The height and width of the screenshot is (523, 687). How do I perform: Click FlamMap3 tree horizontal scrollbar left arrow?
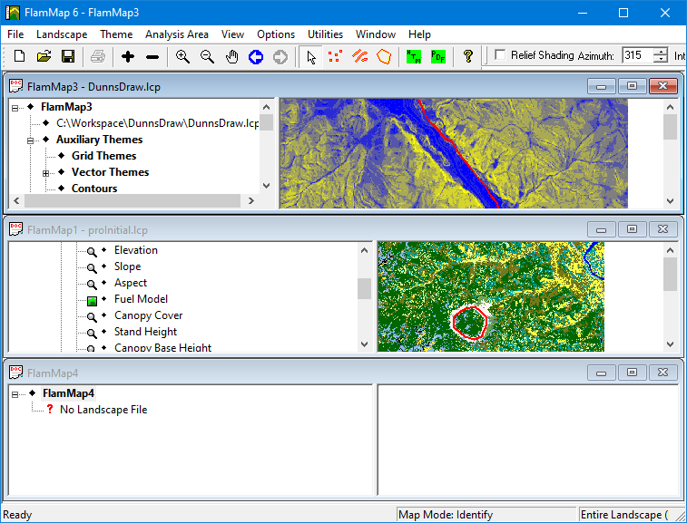tap(16, 201)
